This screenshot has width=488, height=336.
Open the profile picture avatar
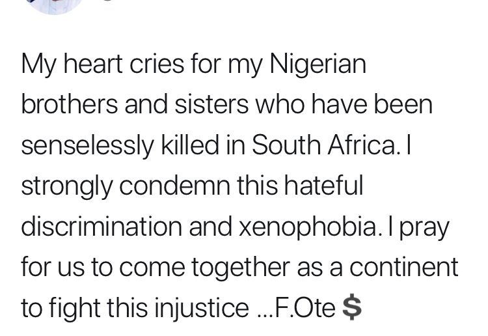[55, 6]
